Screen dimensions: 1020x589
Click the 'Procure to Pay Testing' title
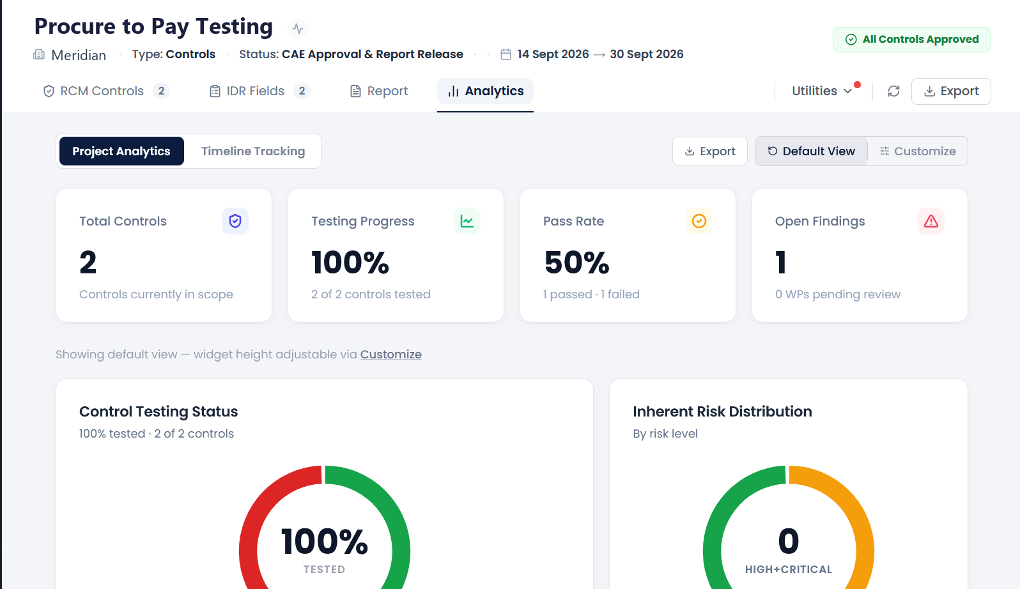click(x=153, y=27)
